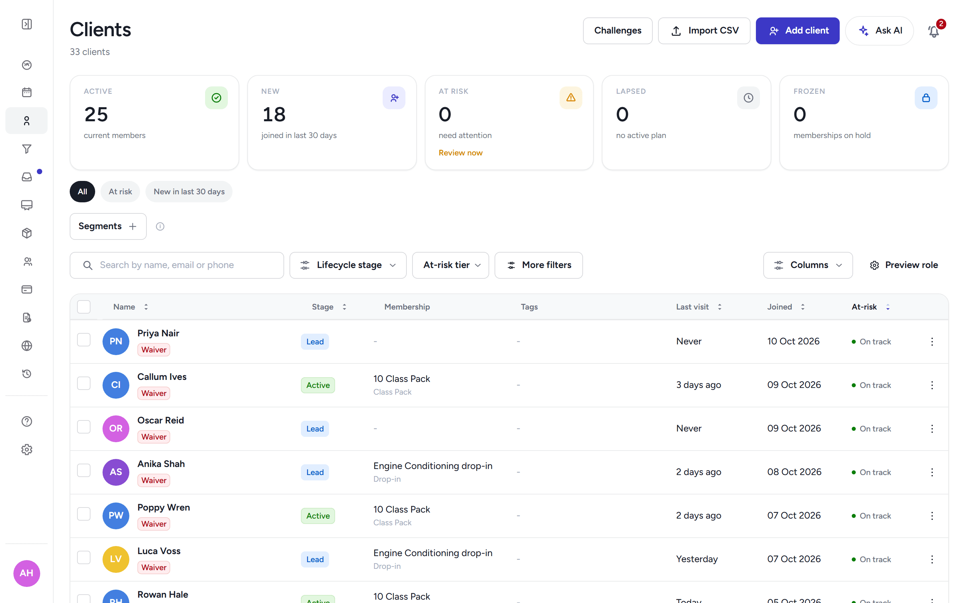Open the Columns dropdown
The width and height of the screenshot is (965, 603).
[x=808, y=265]
